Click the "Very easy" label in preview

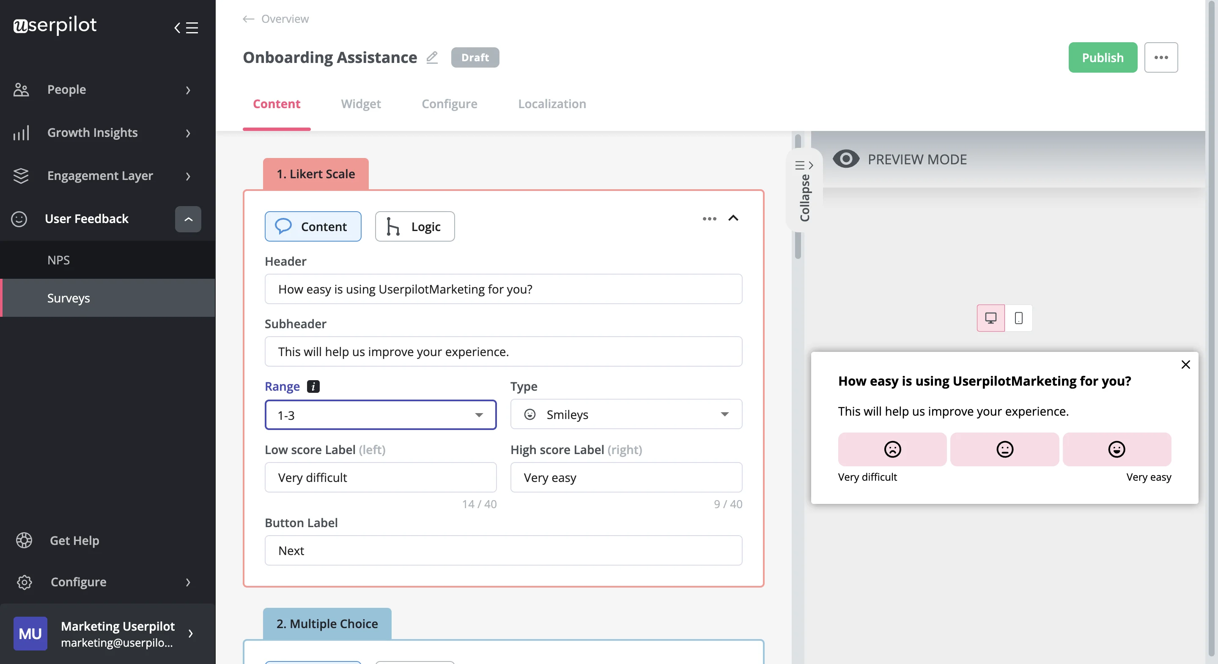coord(1149,477)
